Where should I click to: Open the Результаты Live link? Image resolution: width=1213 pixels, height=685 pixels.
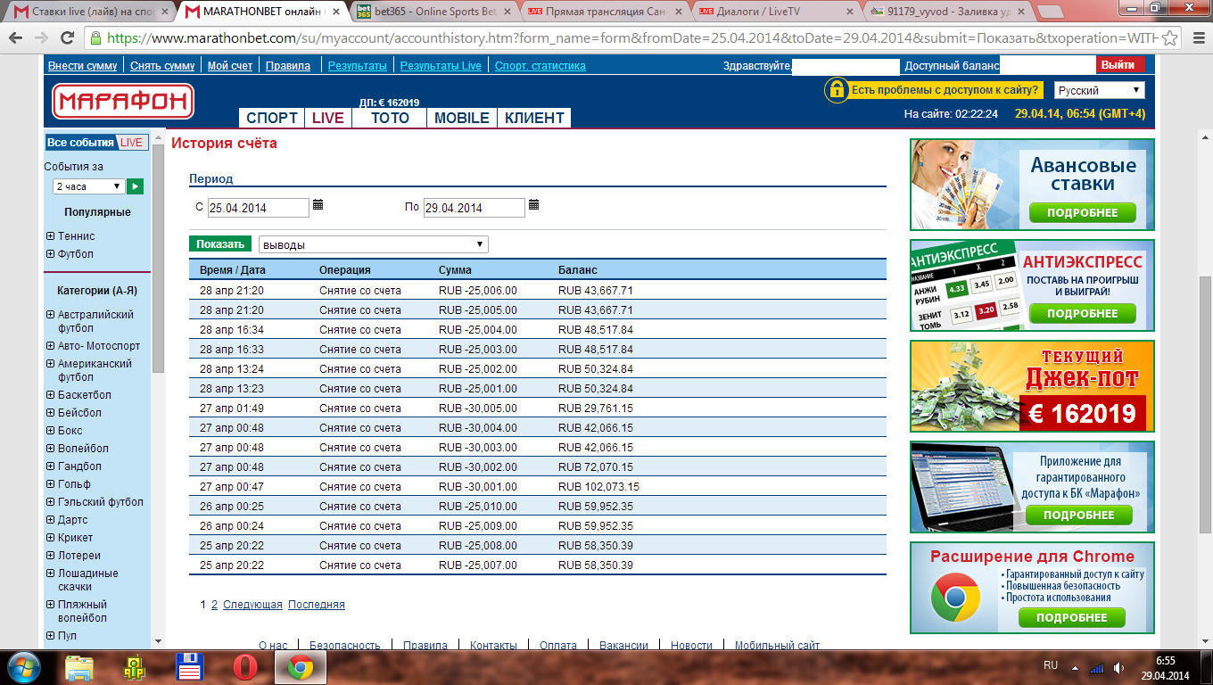pyautogui.click(x=441, y=66)
